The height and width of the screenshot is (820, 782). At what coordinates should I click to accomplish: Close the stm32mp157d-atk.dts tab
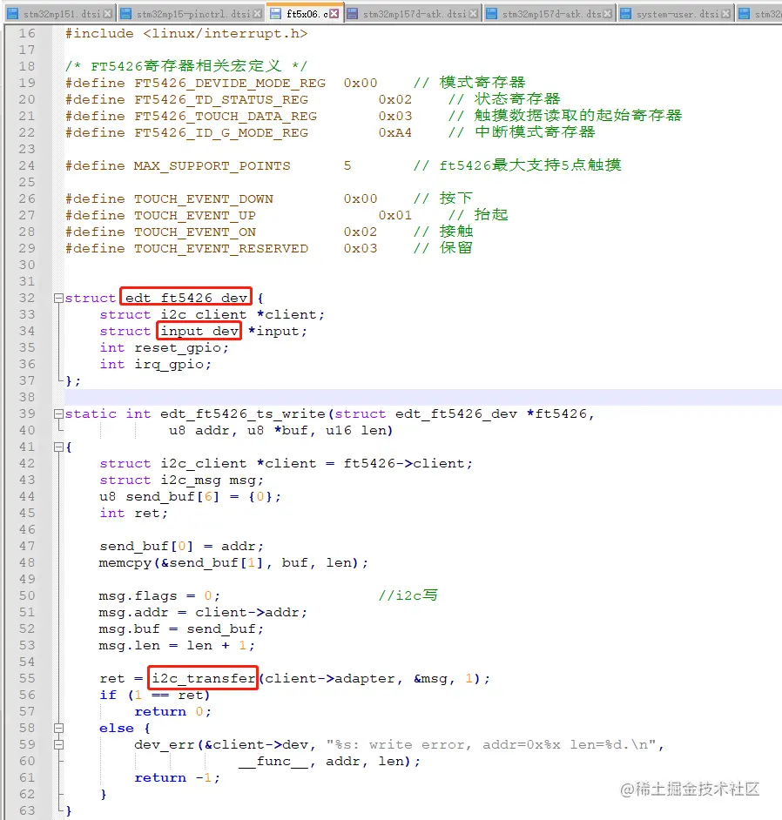click(607, 14)
